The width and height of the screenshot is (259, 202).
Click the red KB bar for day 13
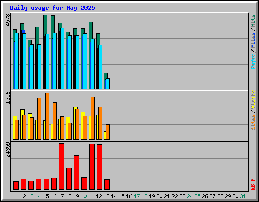point(107,185)
